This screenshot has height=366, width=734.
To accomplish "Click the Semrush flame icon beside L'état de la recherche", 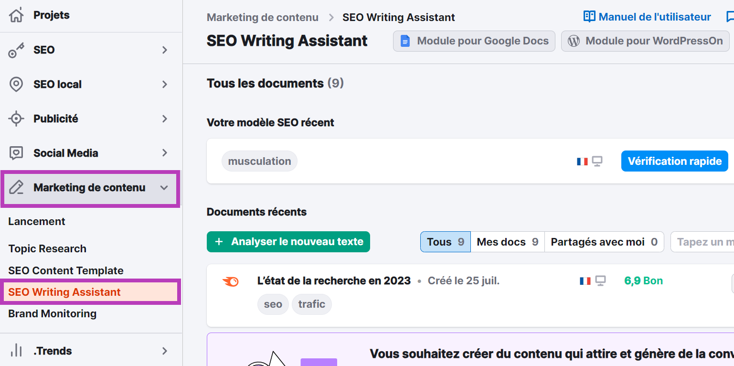I will coord(231,281).
